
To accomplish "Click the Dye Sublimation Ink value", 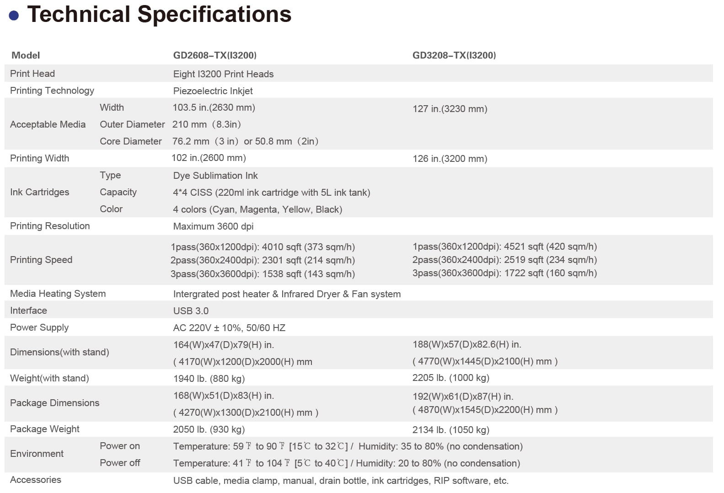I will point(215,176).
